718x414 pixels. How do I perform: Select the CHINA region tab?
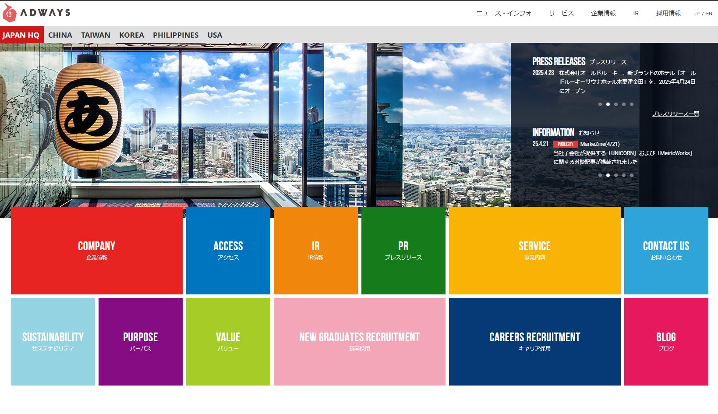coord(60,35)
